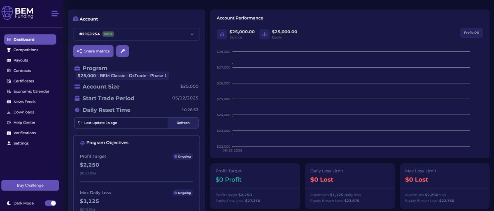
Task: Click the loading spinner beside Last update
Action: (80, 123)
